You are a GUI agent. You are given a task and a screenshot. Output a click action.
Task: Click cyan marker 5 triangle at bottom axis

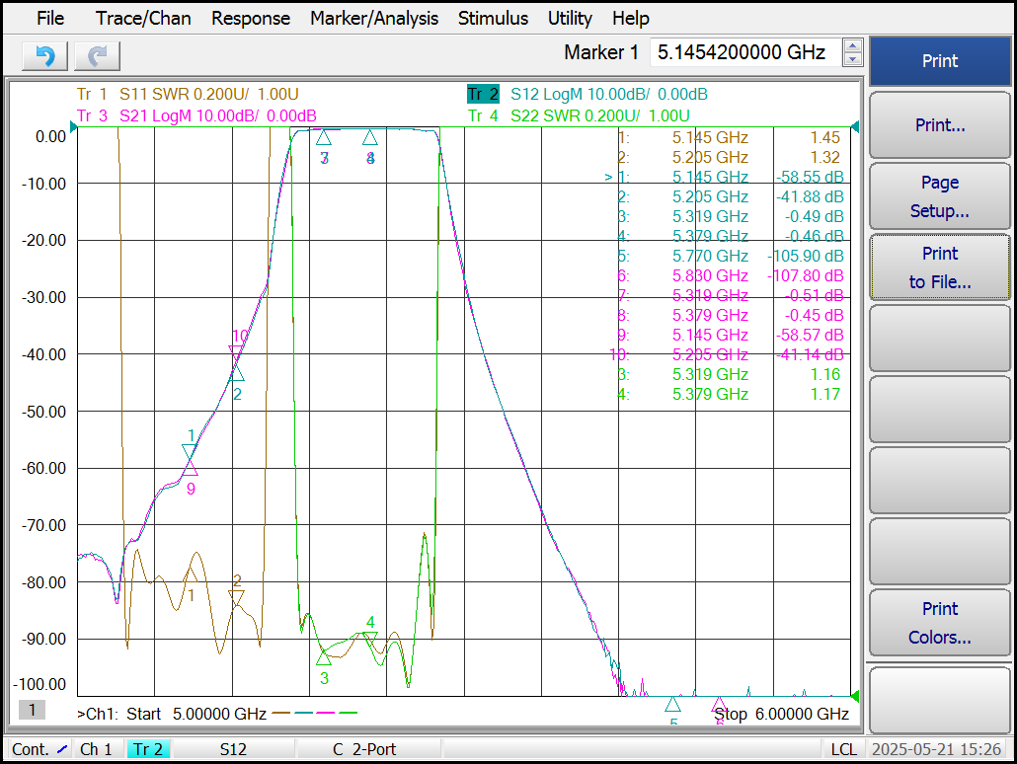pyautogui.click(x=672, y=705)
